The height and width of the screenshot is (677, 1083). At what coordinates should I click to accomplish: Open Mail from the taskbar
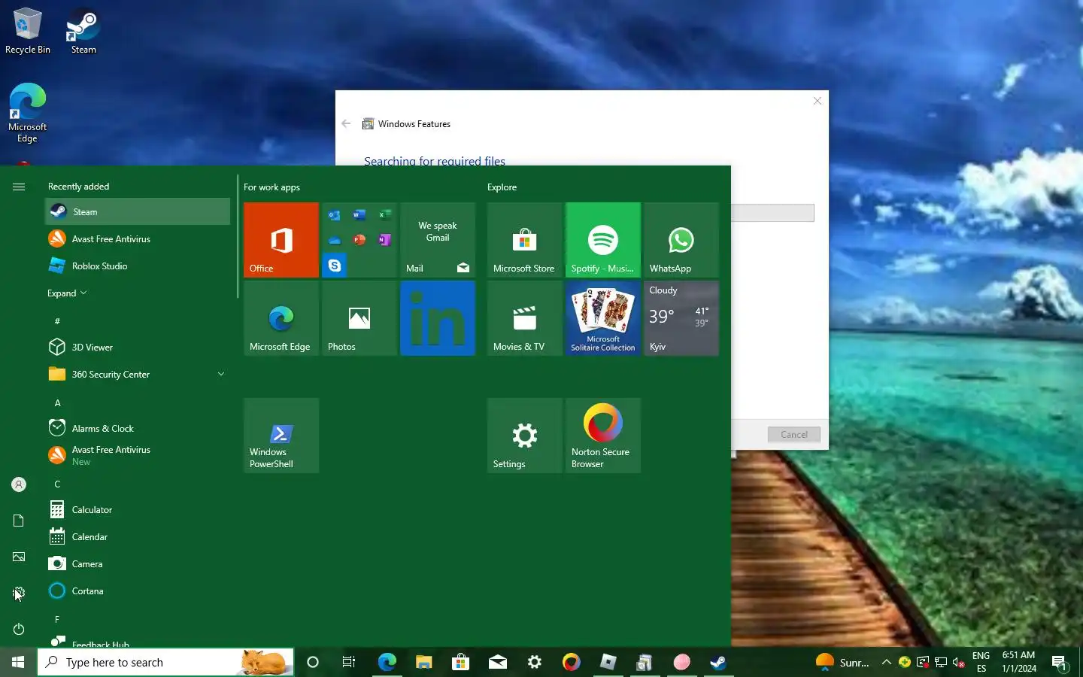click(497, 662)
